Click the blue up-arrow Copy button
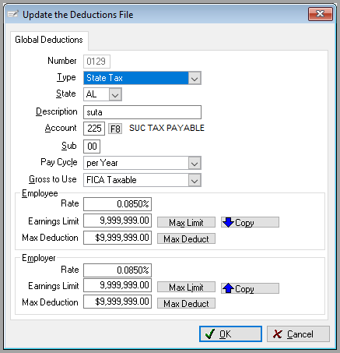 (x=250, y=288)
